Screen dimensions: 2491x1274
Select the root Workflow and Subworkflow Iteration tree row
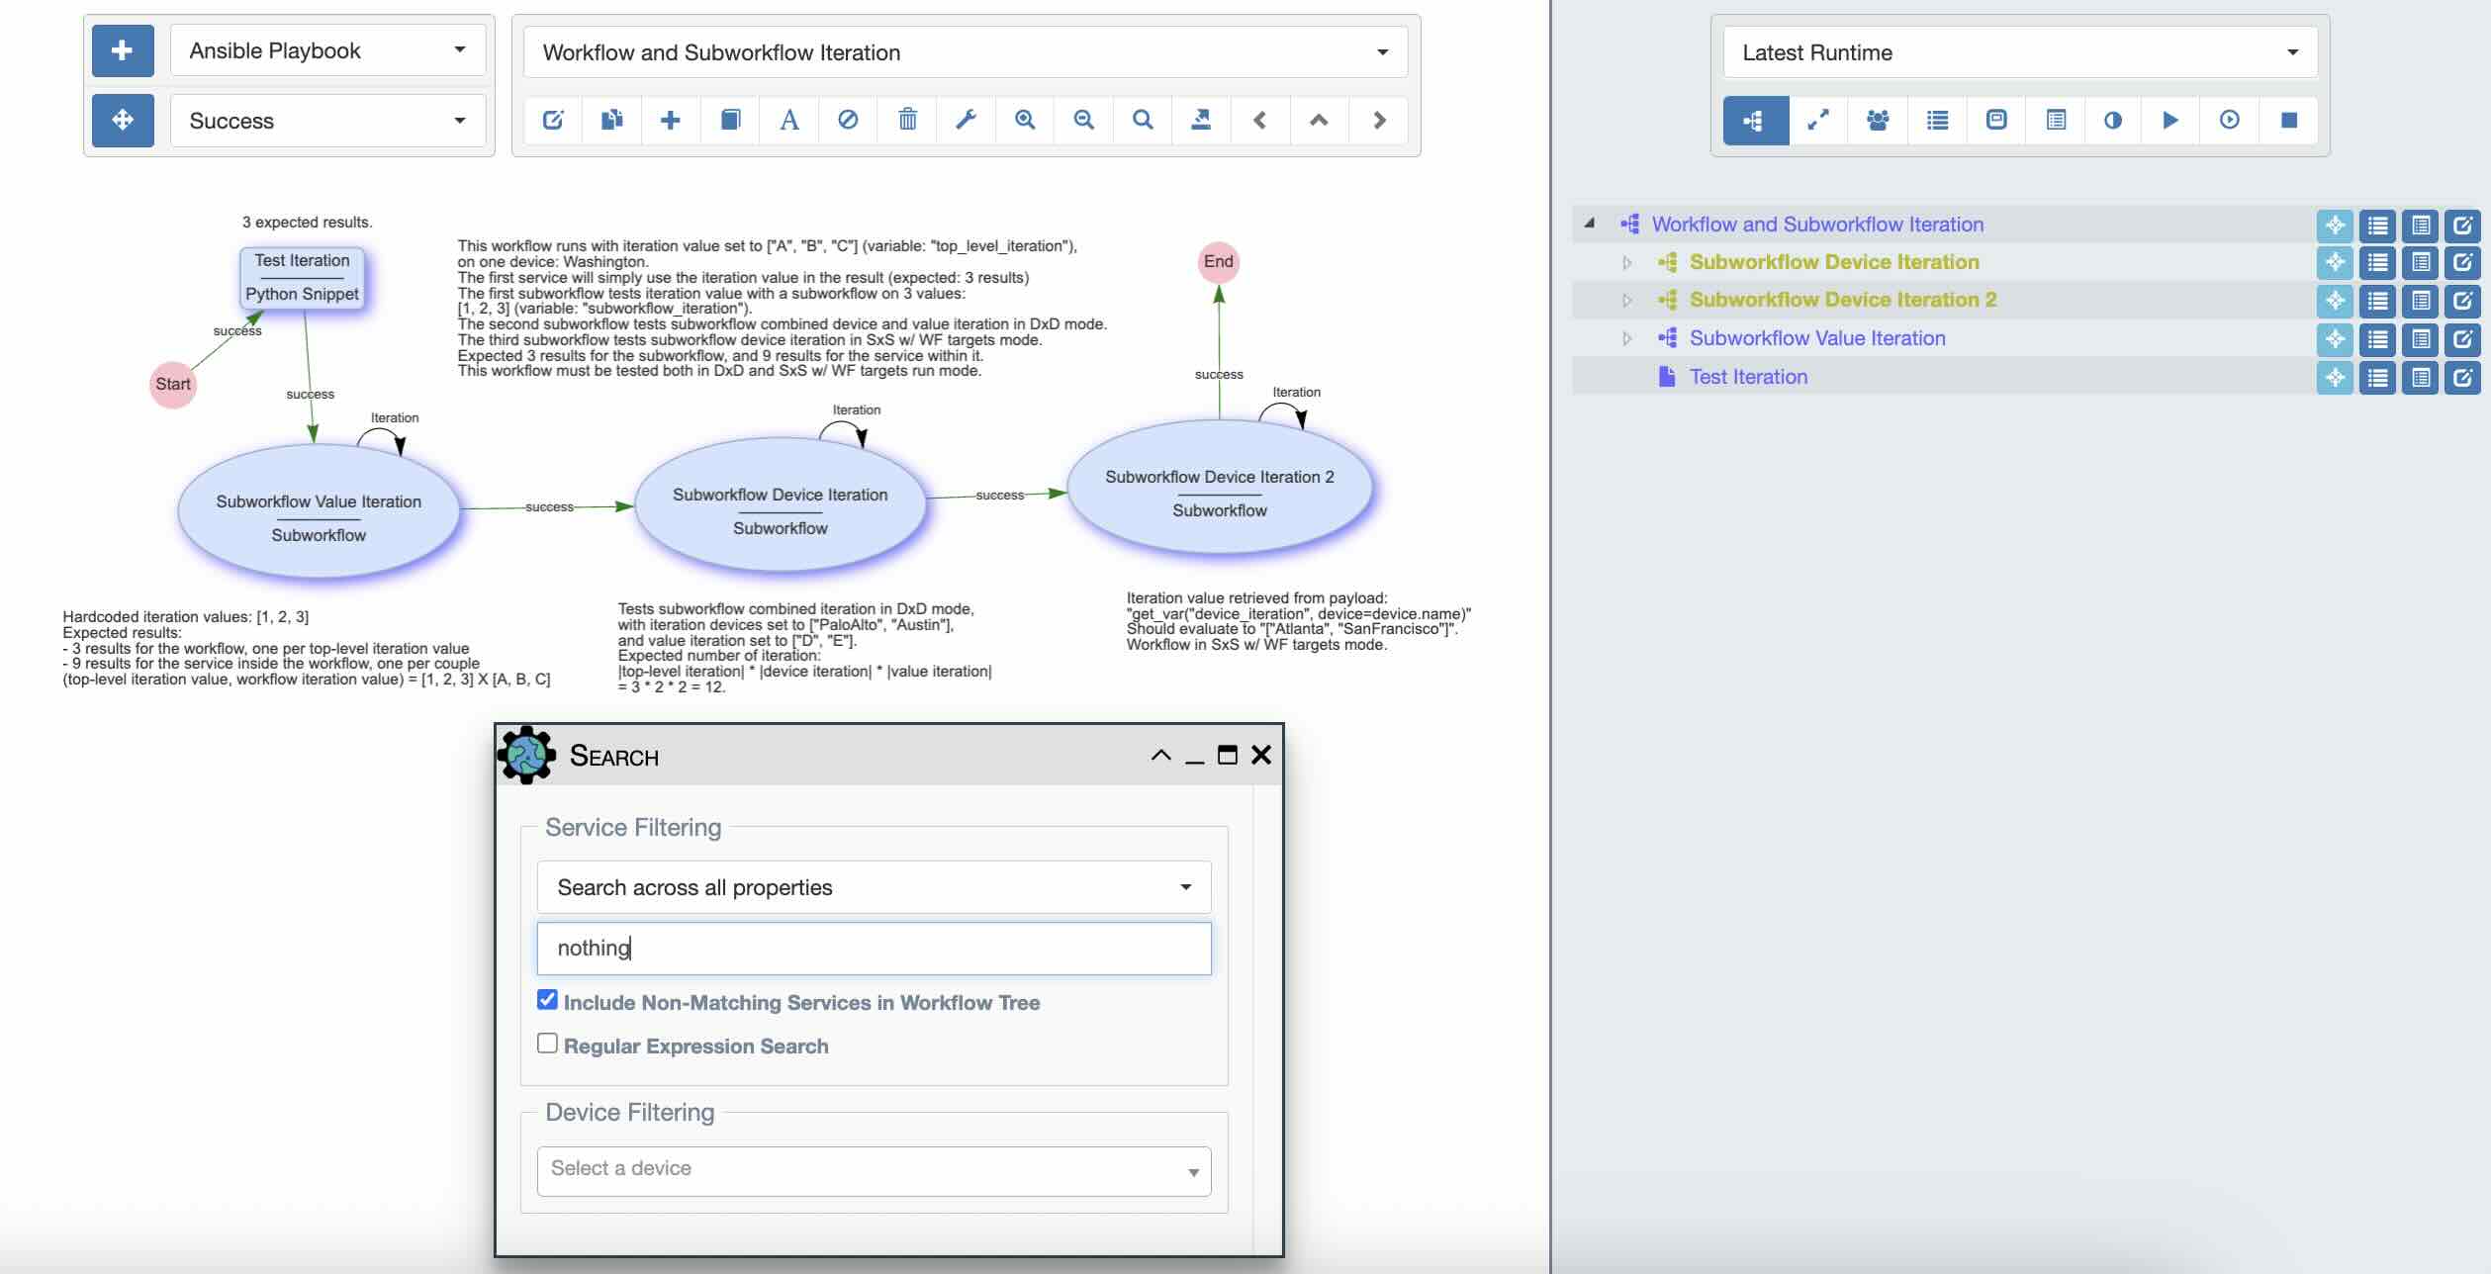[x=1817, y=225]
